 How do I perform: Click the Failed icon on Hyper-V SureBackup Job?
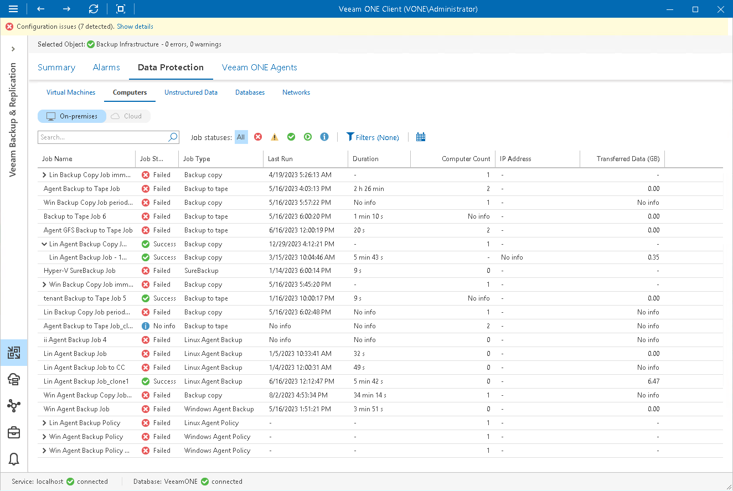coord(146,271)
